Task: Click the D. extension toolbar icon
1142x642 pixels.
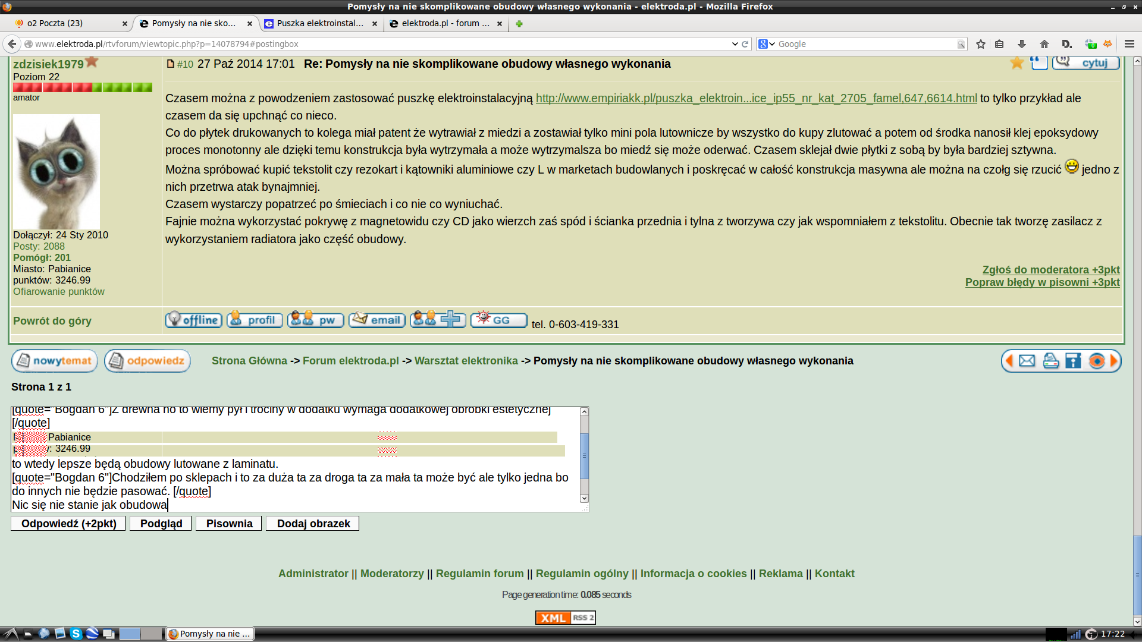Action: pos(1066,44)
